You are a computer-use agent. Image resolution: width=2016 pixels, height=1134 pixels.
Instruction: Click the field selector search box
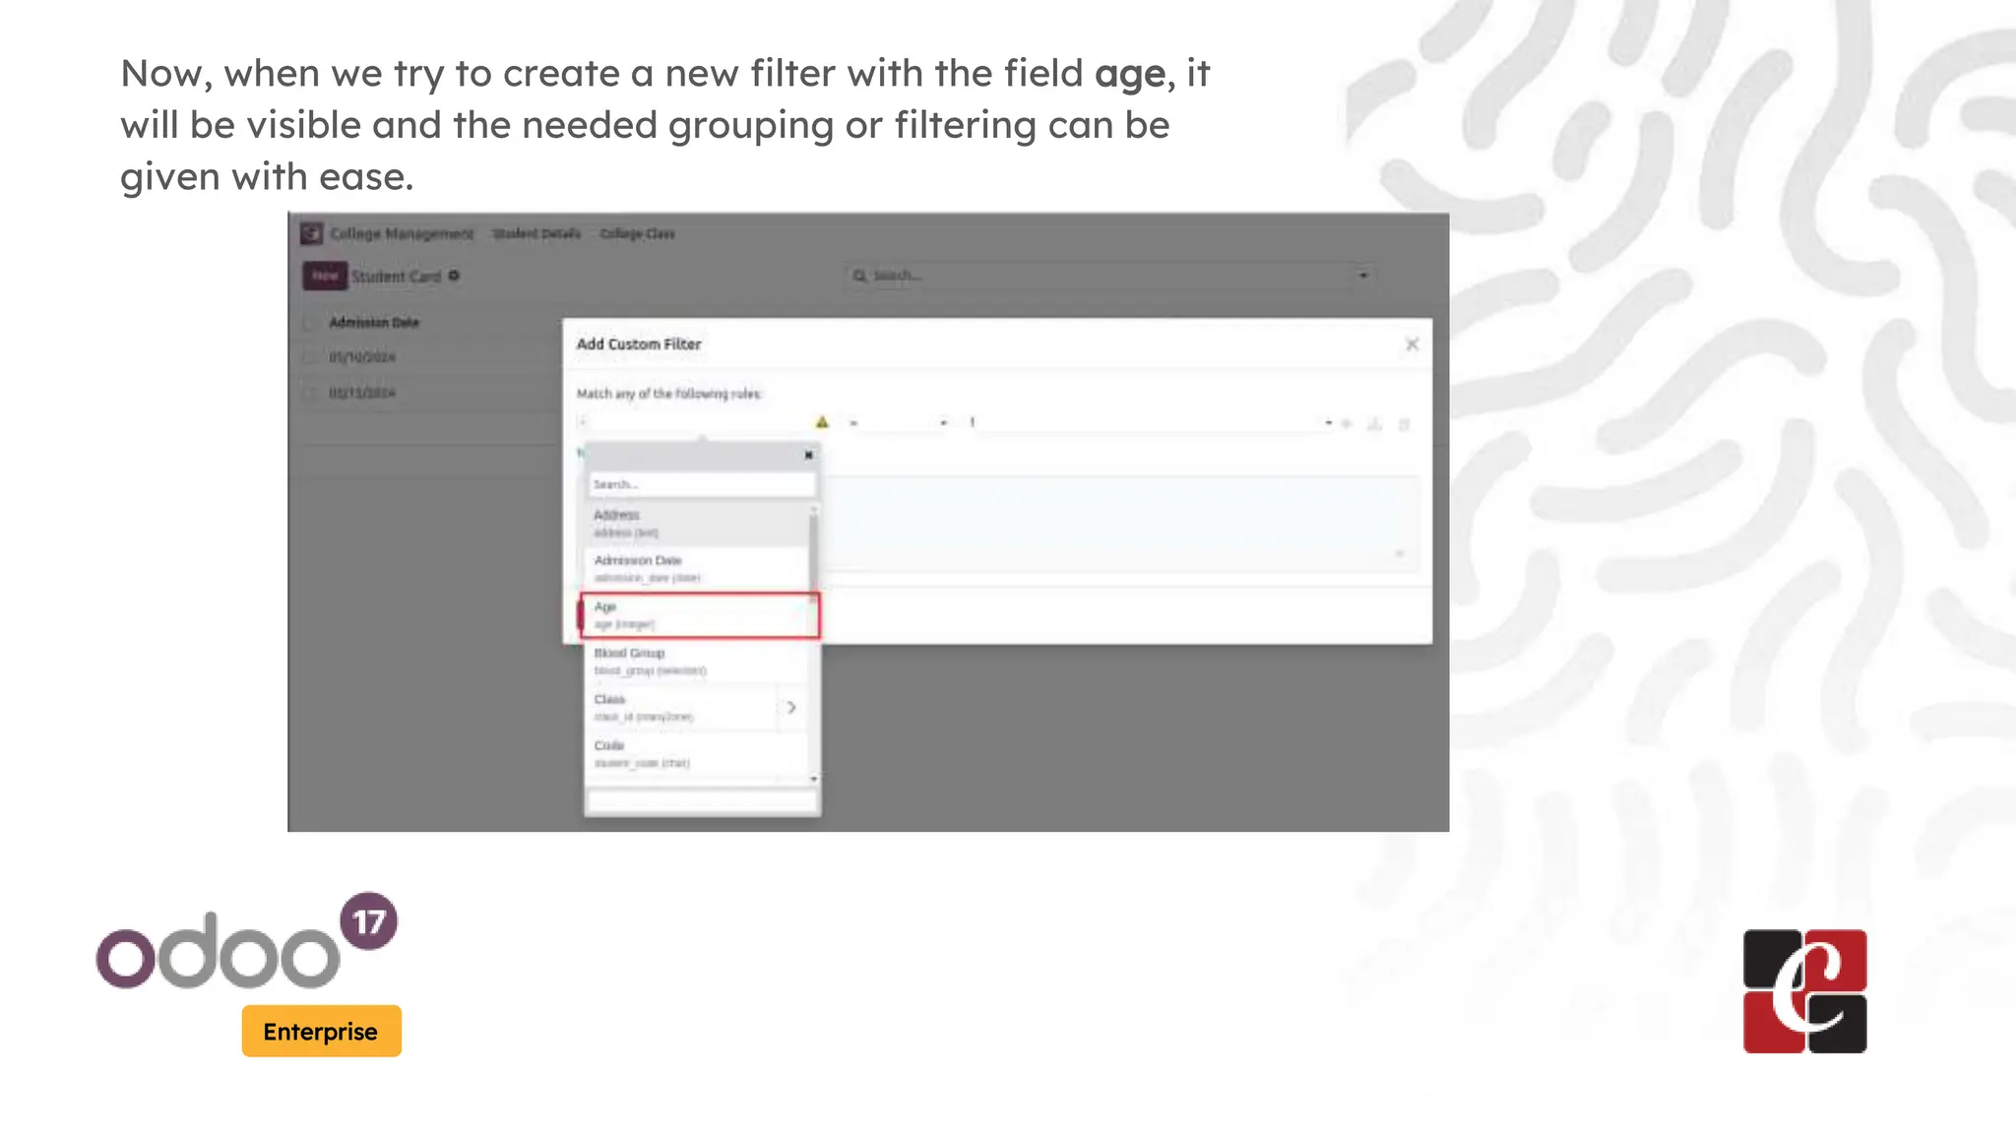(701, 484)
